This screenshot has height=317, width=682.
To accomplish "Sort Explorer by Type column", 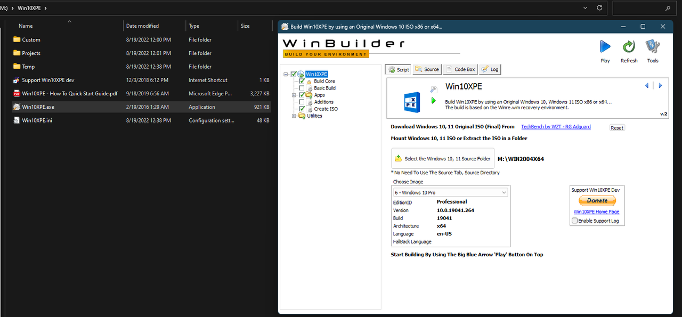I will 212,26.
